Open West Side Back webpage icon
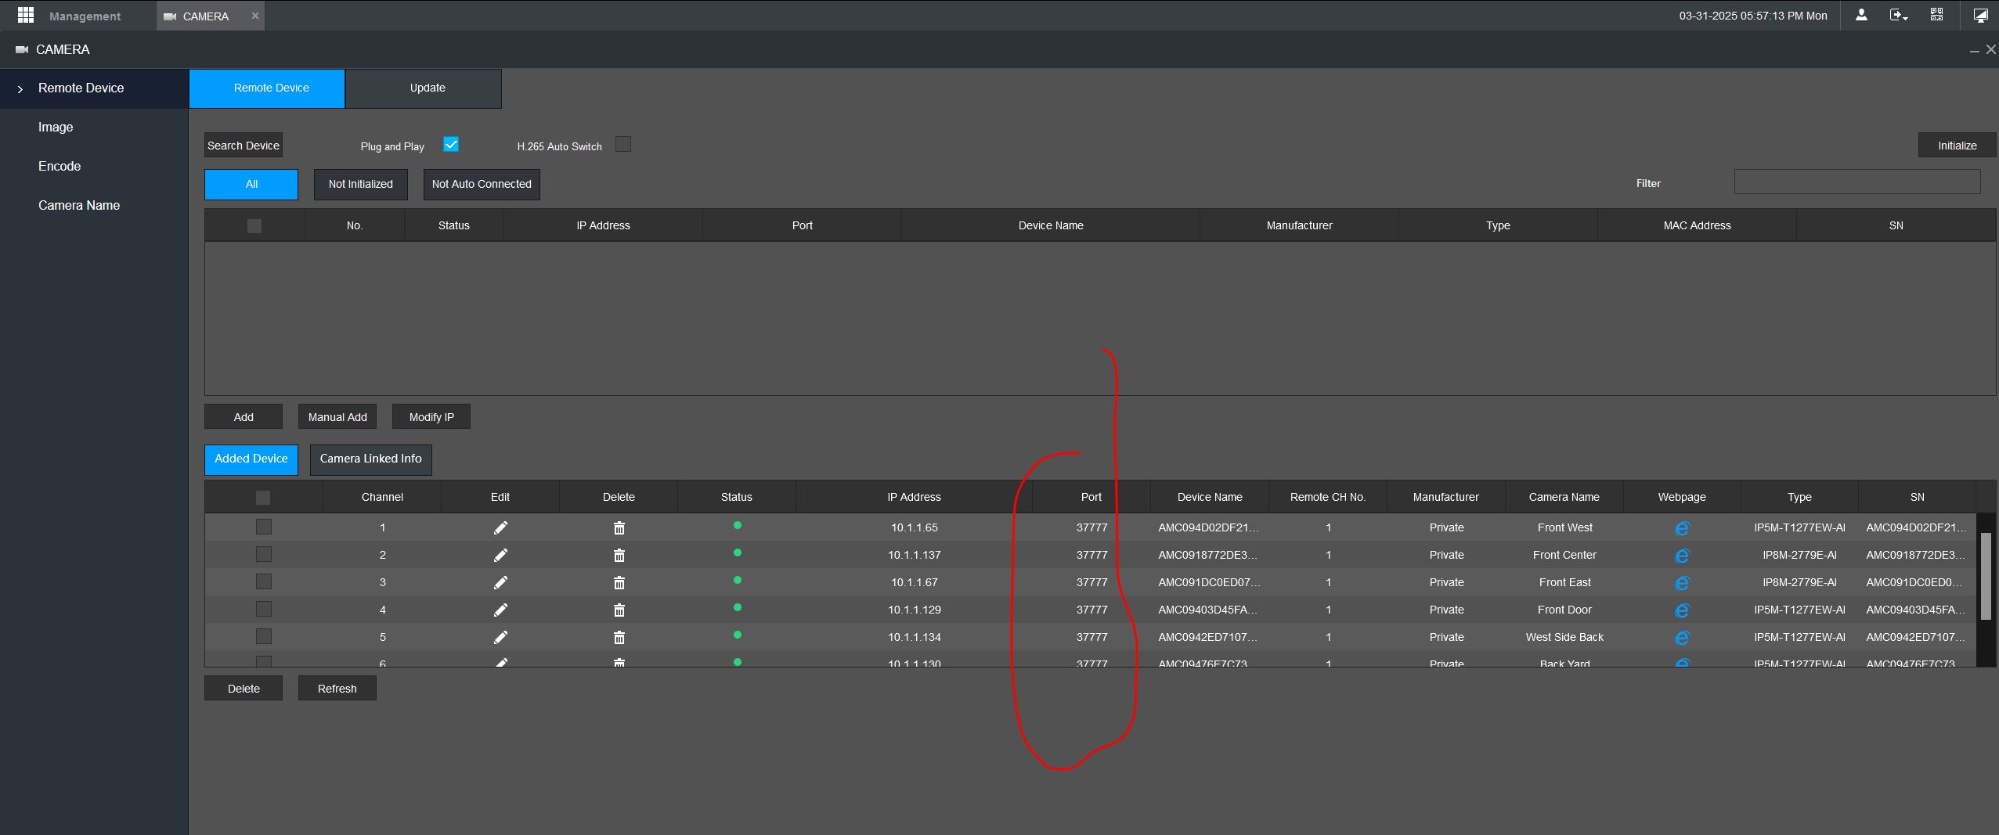The width and height of the screenshot is (1999, 835). point(1681,639)
